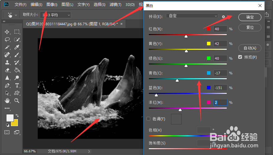This screenshot has height=155, width=273.
Task: Open the extra tools ellipsis menu
Action: coord(7,108)
